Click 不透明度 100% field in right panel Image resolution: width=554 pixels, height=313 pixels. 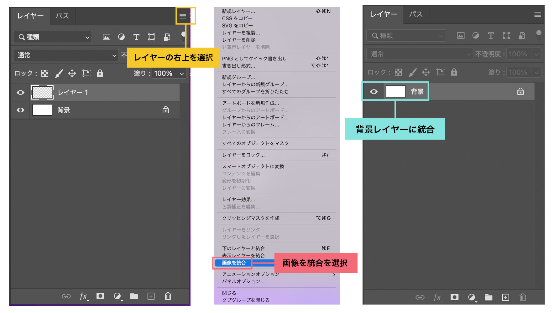pyautogui.click(x=519, y=54)
